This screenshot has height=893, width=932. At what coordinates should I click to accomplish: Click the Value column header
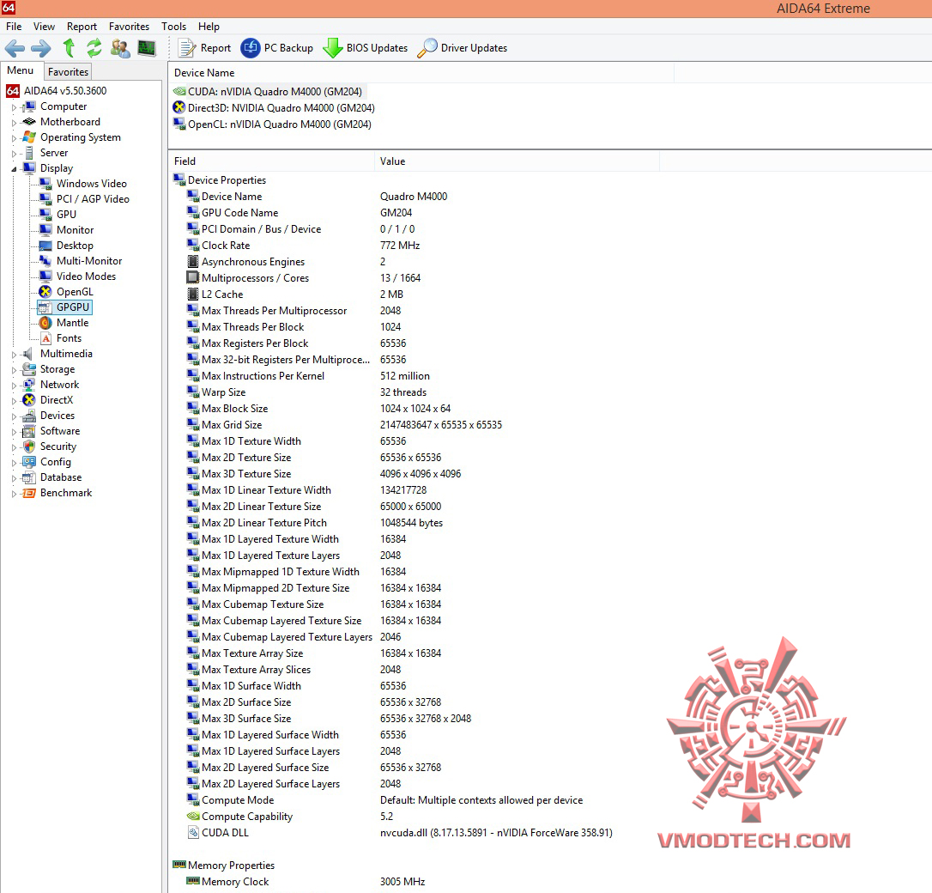tap(517, 161)
